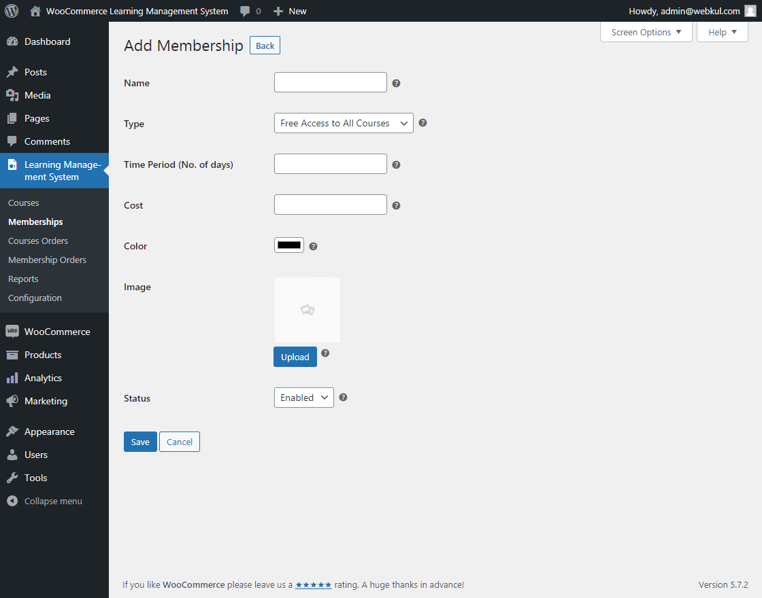The height and width of the screenshot is (598, 762).
Task: Click the WordPress logo icon
Action: [12, 11]
